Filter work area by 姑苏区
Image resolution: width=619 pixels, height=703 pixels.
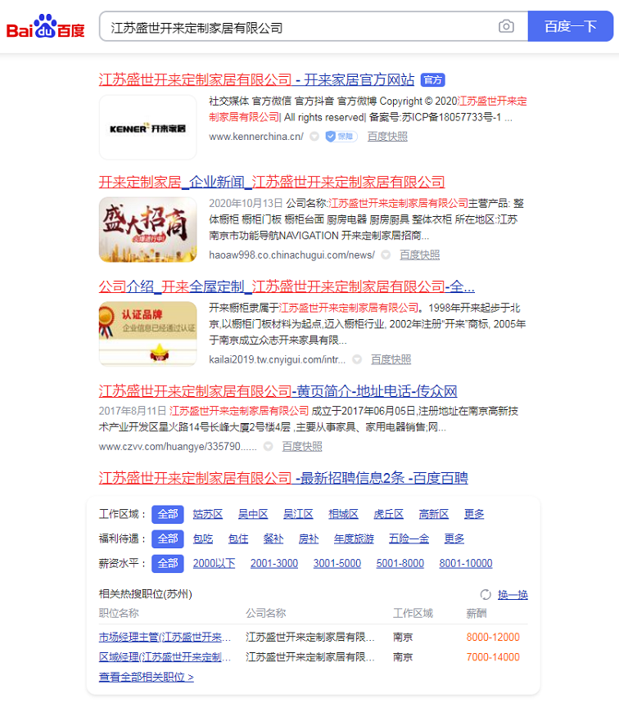click(x=208, y=514)
